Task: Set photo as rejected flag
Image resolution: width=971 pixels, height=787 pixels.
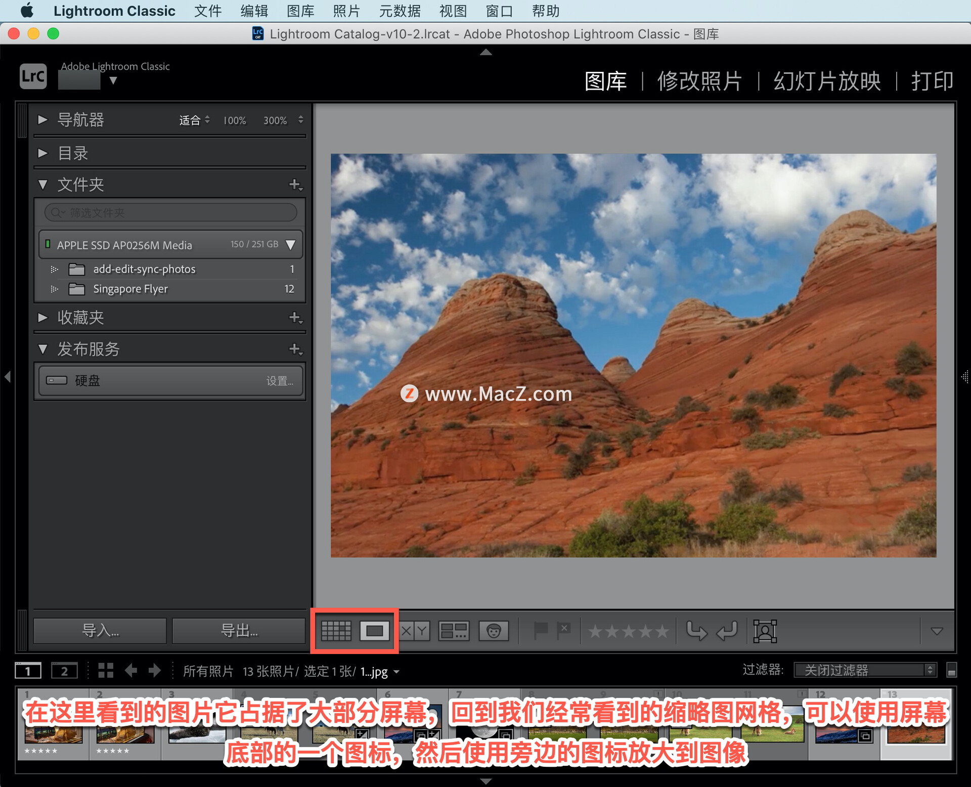Action: point(563,630)
